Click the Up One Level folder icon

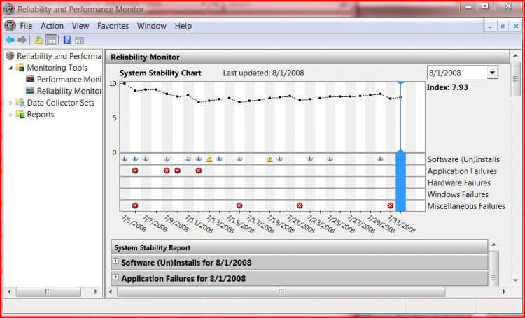pyautogui.click(x=38, y=41)
